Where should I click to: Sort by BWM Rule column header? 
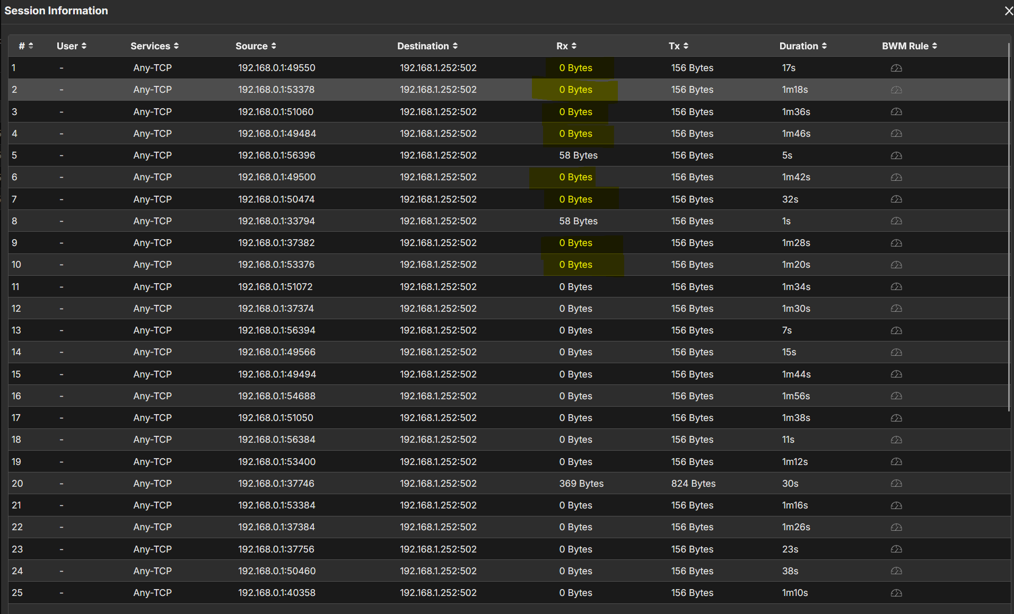[910, 46]
